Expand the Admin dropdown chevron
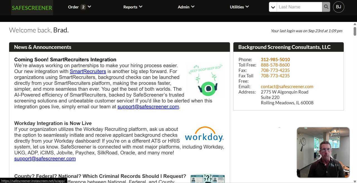This screenshot has height=183, width=357. click(193, 7)
